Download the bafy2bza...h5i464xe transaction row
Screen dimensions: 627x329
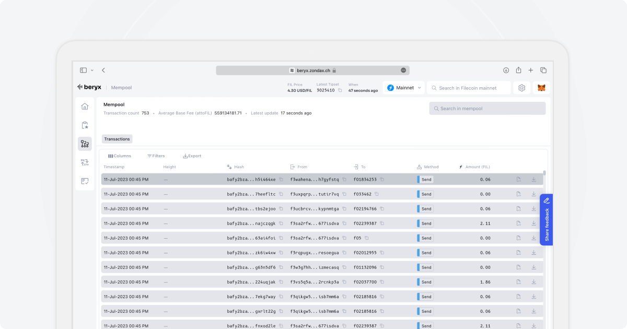[x=534, y=179]
